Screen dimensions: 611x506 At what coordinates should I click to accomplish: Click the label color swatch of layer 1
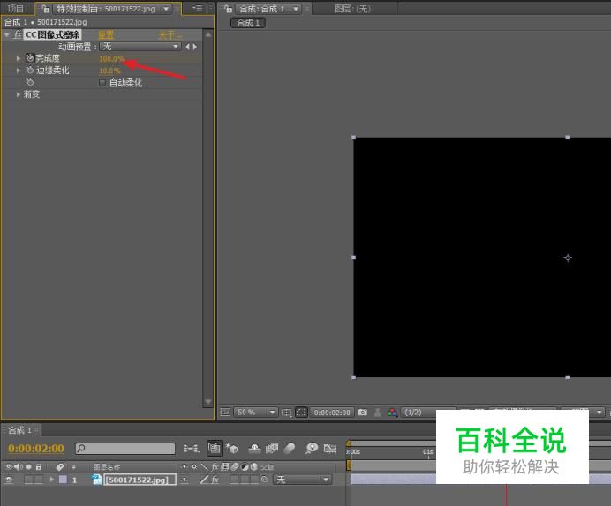tap(63, 480)
